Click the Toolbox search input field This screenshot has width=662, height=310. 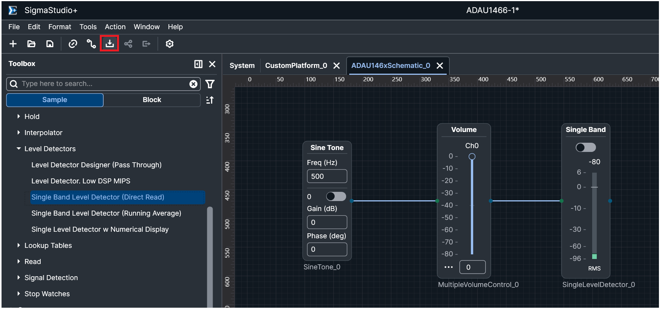(104, 84)
